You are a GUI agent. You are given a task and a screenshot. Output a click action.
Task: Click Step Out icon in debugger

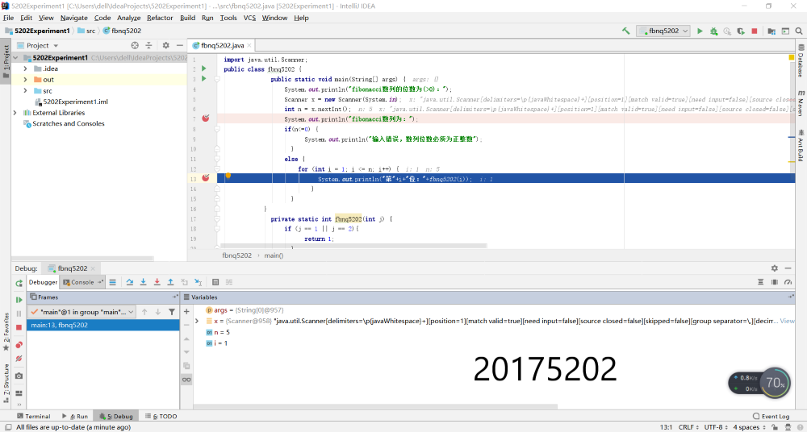170,282
